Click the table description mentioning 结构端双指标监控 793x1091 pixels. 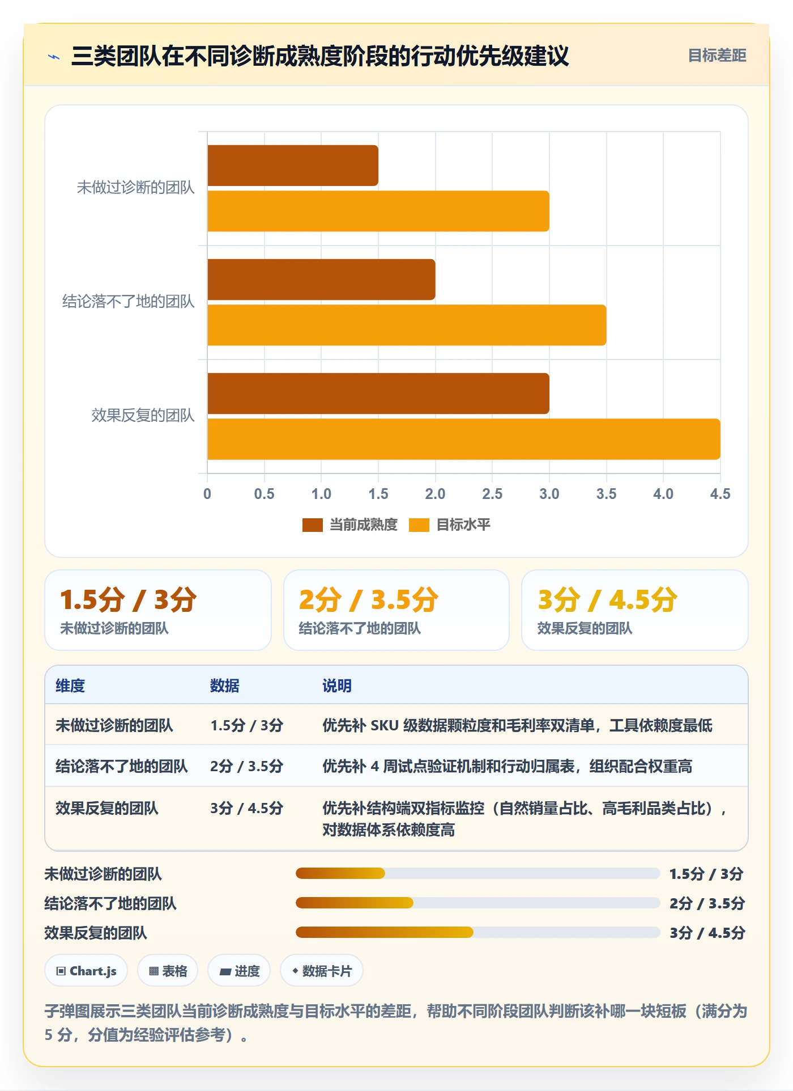(525, 819)
